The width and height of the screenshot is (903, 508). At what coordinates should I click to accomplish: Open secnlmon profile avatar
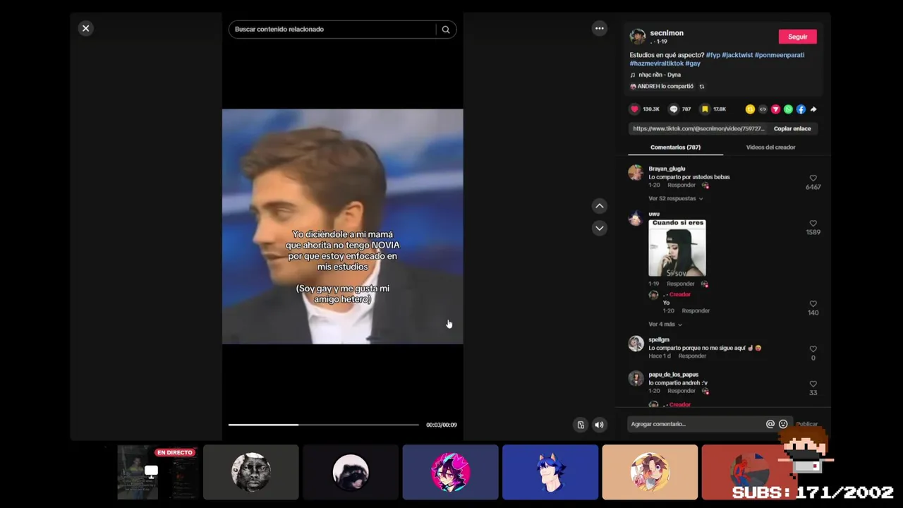637,37
